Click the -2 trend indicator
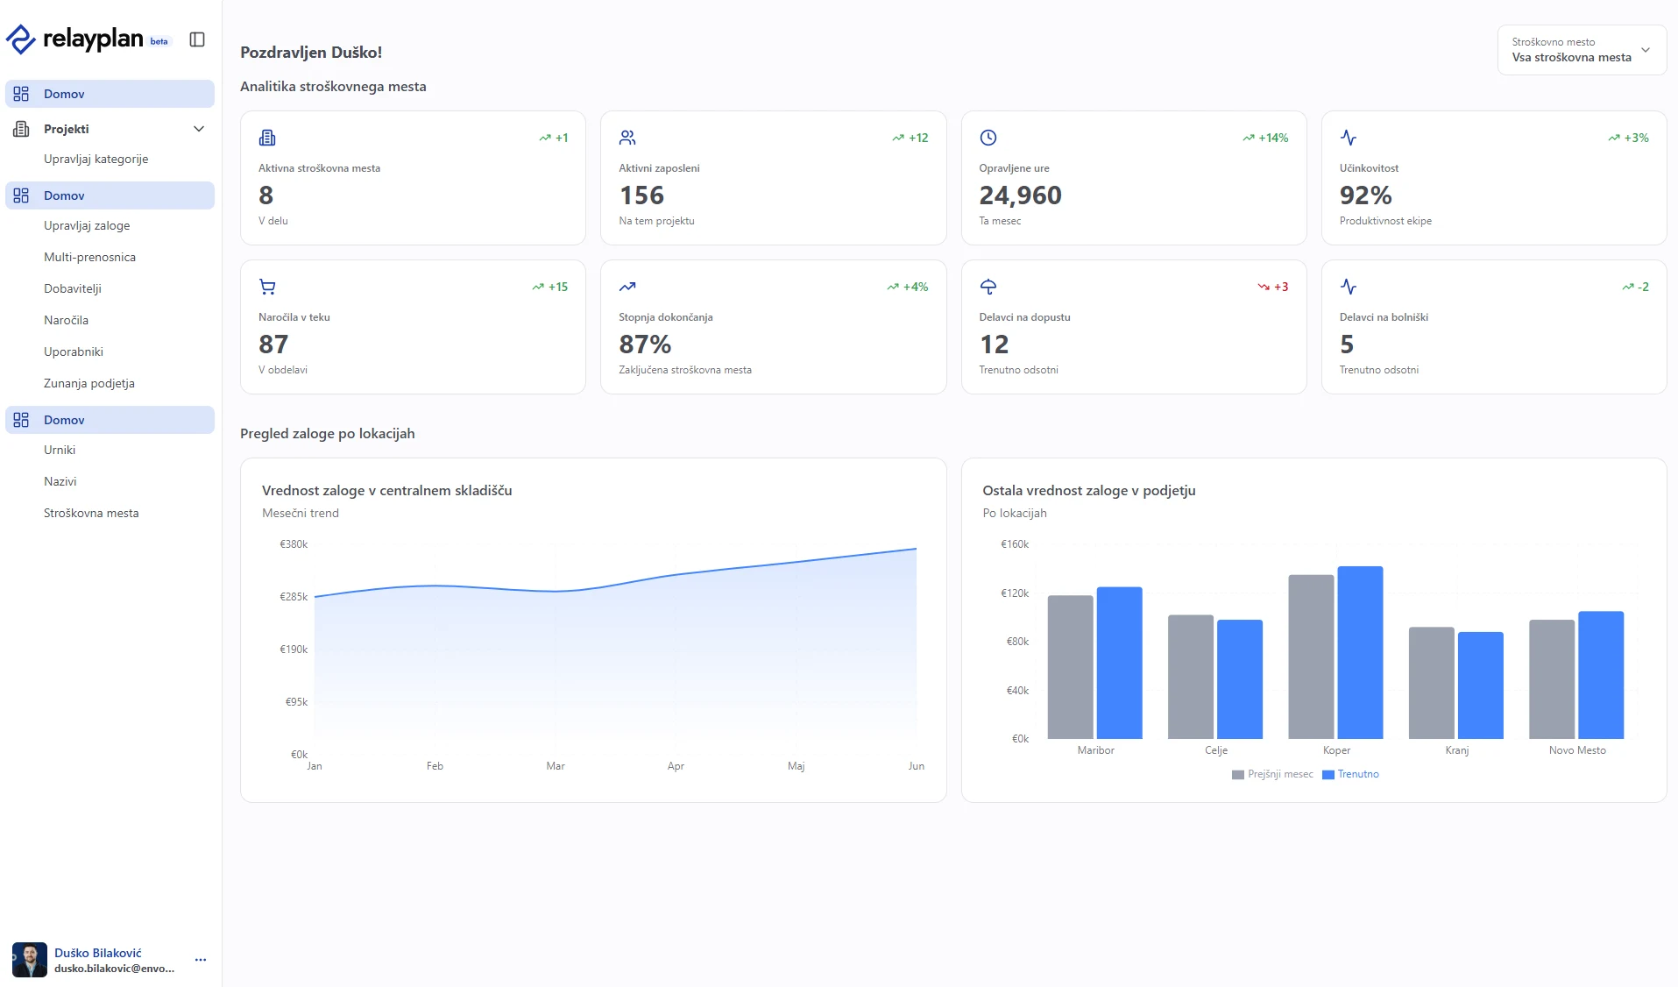 [x=1635, y=287]
